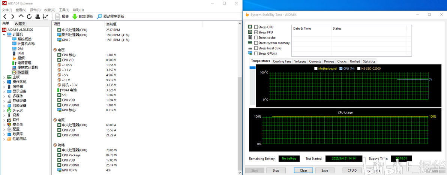This screenshot has height=175, width=447.
Task: Switch to the Statistics tab
Action: (369, 61)
